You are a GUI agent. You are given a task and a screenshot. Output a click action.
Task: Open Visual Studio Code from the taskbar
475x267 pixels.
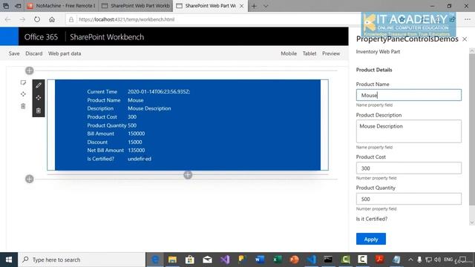[x=311, y=260]
